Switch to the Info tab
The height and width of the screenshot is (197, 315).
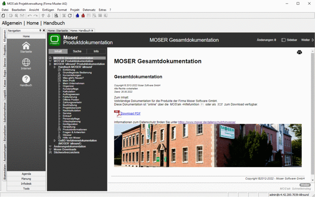(x=96, y=51)
